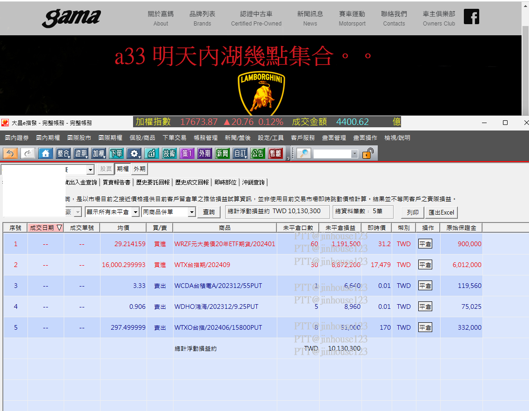Click the 匯出Excel export button
Screen dimensions: 529x411
pyautogui.click(x=442, y=212)
